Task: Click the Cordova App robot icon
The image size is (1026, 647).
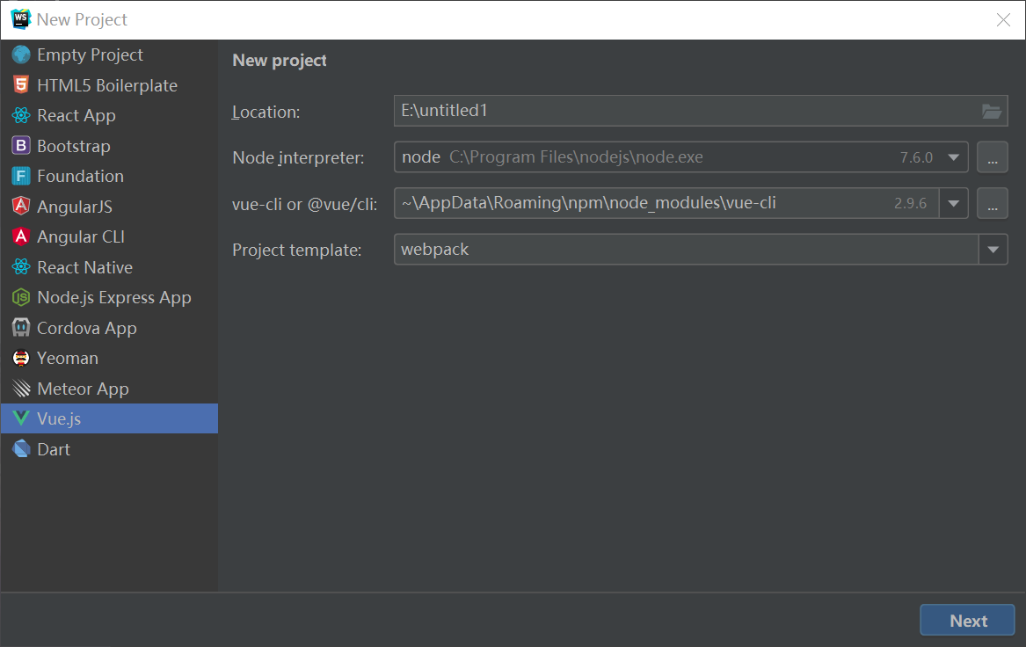Action: point(21,328)
